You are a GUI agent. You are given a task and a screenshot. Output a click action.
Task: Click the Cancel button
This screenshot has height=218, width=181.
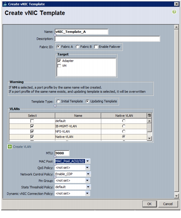coord(168,204)
